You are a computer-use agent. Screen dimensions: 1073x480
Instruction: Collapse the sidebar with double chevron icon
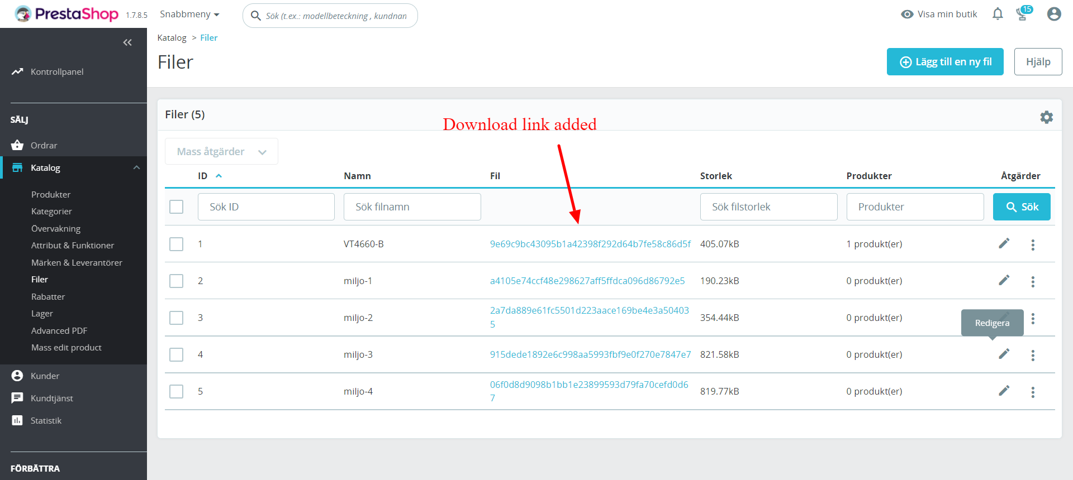(x=127, y=42)
